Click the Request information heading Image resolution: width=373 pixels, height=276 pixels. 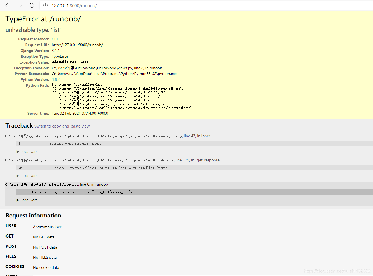(x=33, y=216)
